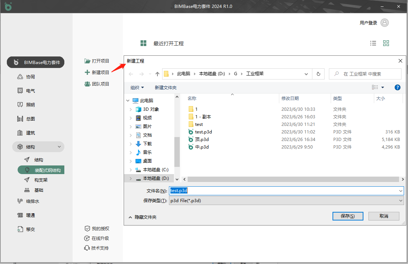Click 新建文件夹 button
This screenshot has height=264, width=408.
click(165, 87)
